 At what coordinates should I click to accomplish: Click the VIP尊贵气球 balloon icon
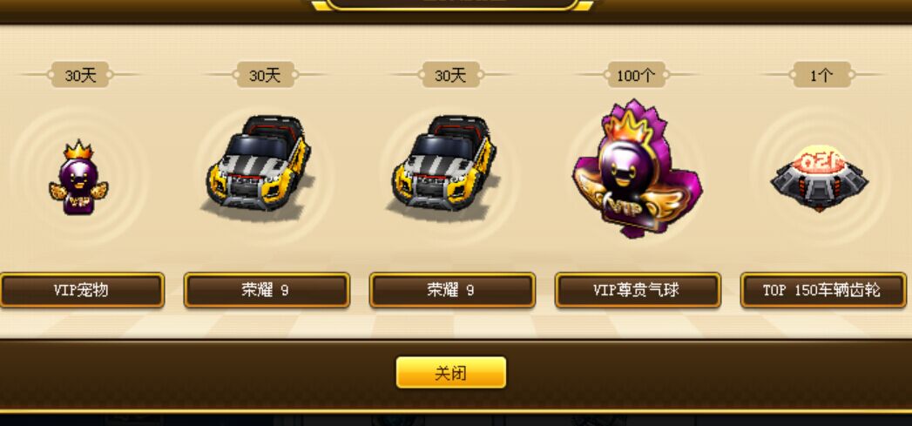coord(638,169)
